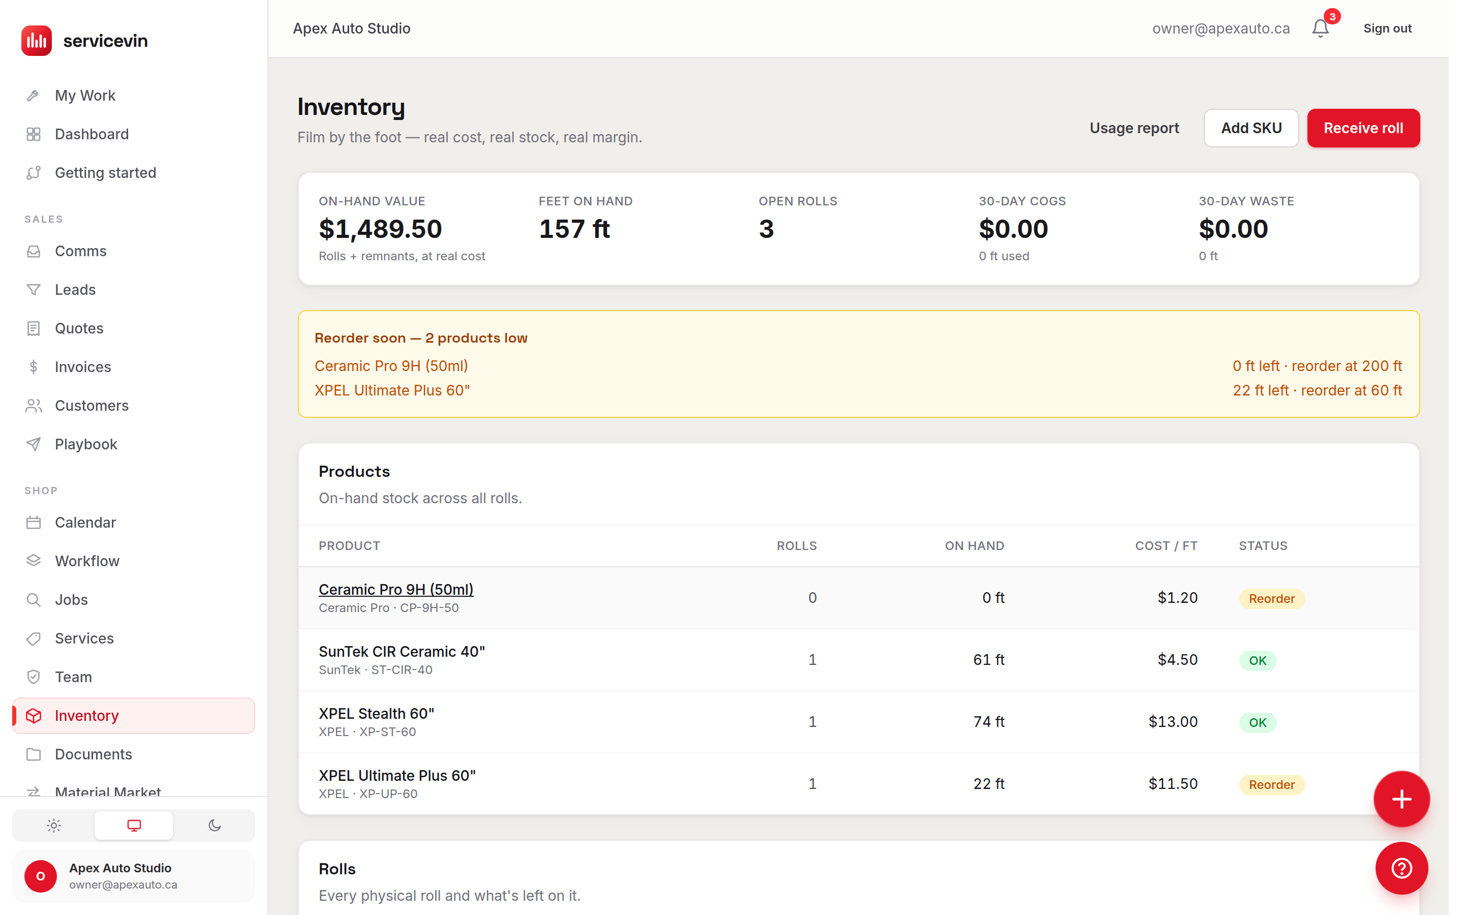The height and width of the screenshot is (915, 1464).
Task: Click the ON HAND column header
Action: coord(974,546)
